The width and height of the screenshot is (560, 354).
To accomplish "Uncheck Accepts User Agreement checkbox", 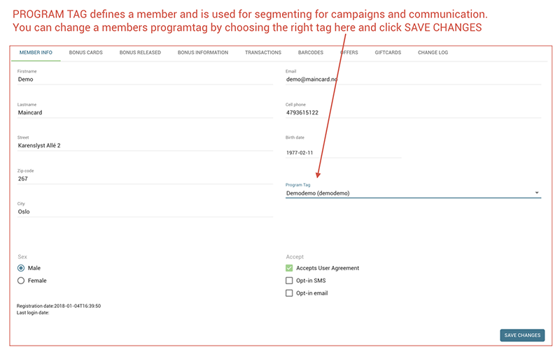I will [289, 268].
